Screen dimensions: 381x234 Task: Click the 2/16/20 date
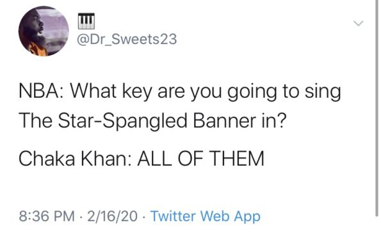(x=113, y=216)
